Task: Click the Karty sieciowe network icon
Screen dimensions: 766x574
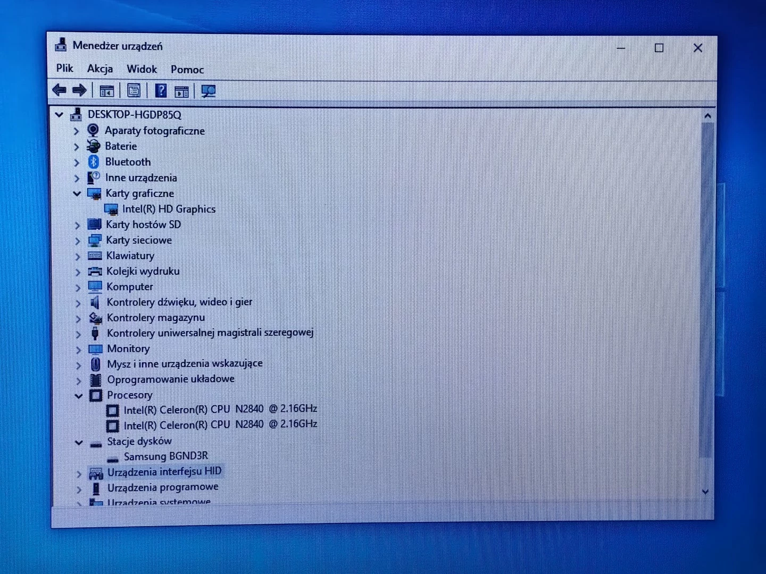Action: click(x=95, y=240)
